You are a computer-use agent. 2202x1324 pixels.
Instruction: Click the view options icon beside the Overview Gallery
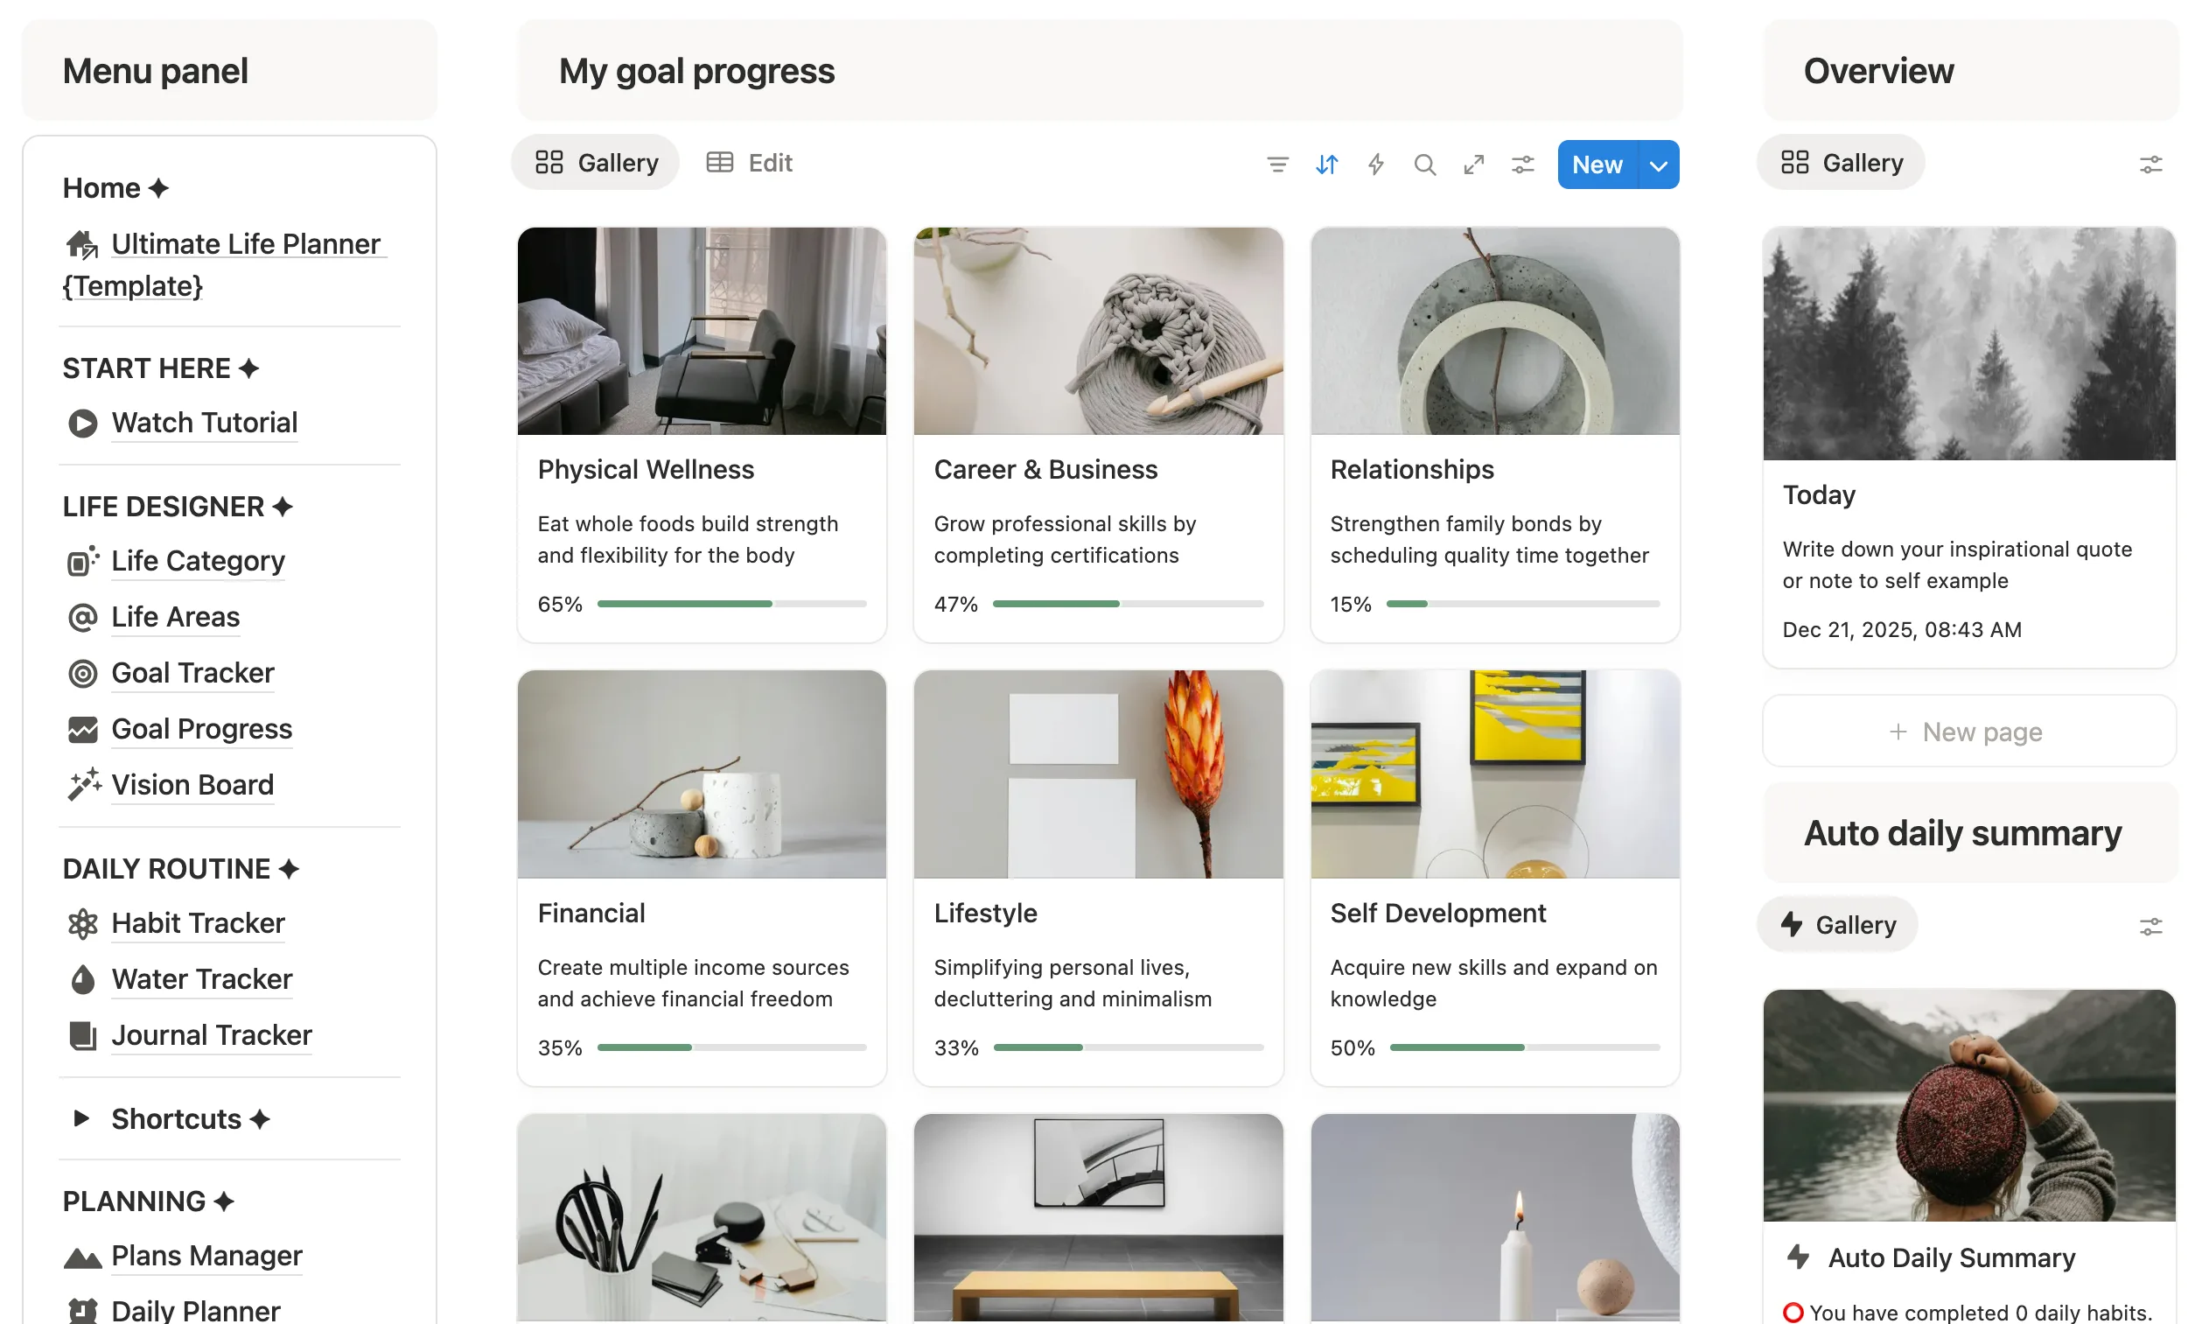(x=2151, y=164)
